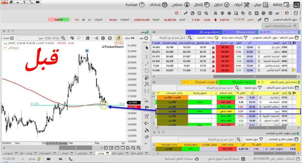Open the حسابي (My Account) menu
The height and width of the screenshot is (163, 302).
click(180, 5)
